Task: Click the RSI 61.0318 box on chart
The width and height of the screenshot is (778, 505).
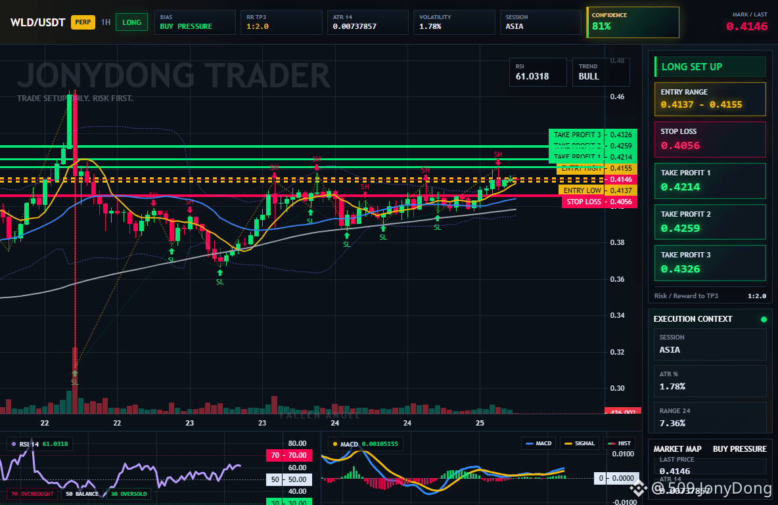Action: click(x=538, y=72)
